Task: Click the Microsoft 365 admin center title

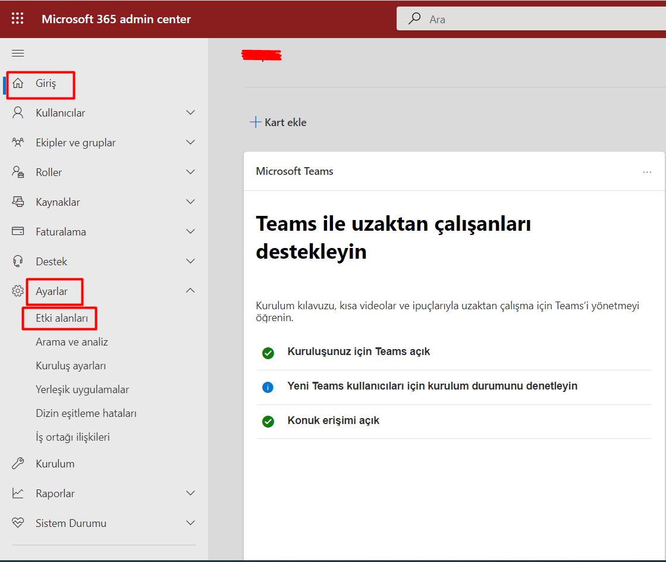Action: click(x=117, y=19)
